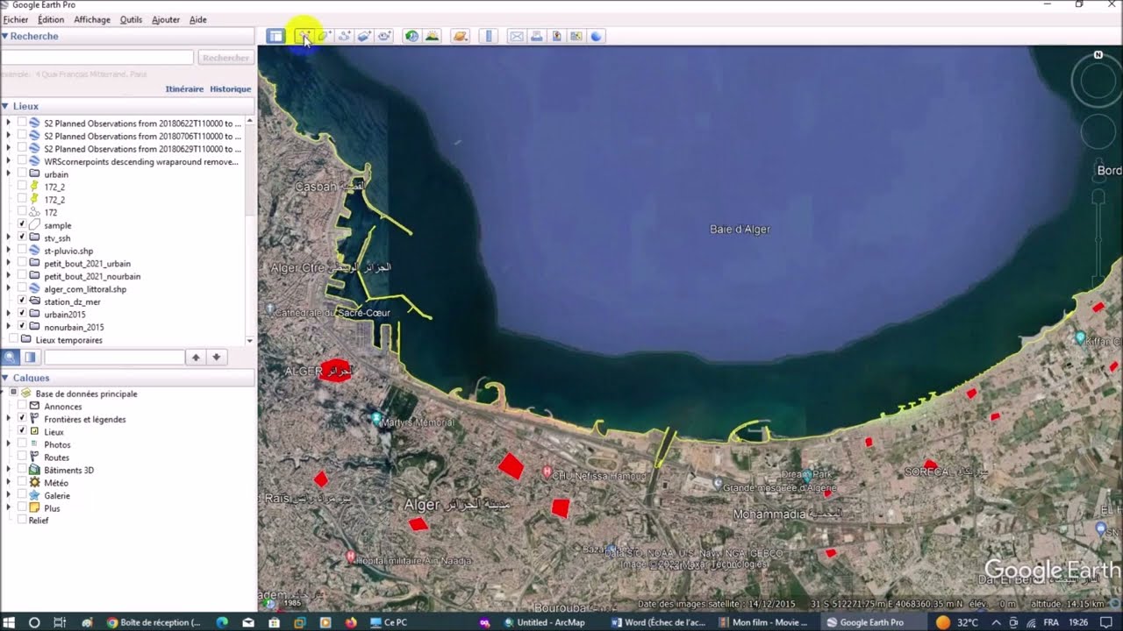Click the Save Image toolbar icon
The height and width of the screenshot is (631, 1123).
coord(556,36)
